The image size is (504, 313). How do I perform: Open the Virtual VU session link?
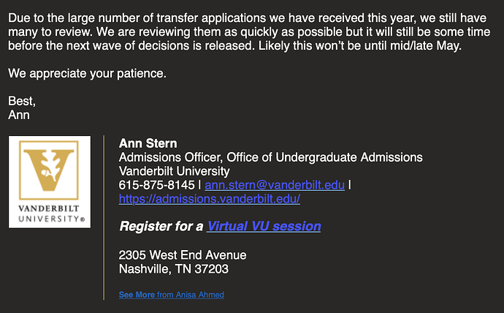(x=264, y=226)
